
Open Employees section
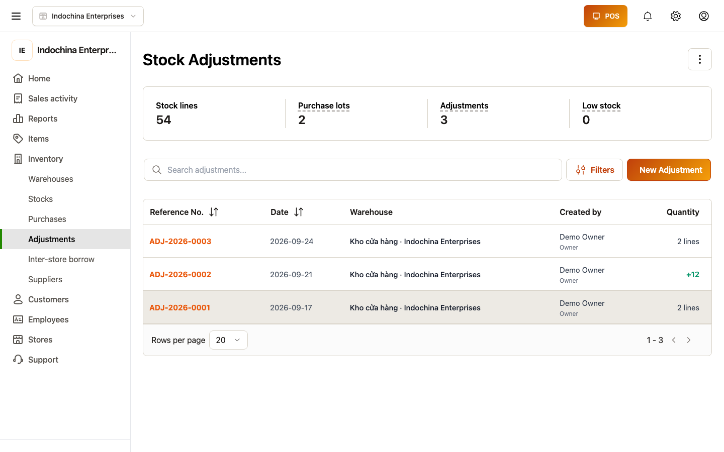point(65,319)
